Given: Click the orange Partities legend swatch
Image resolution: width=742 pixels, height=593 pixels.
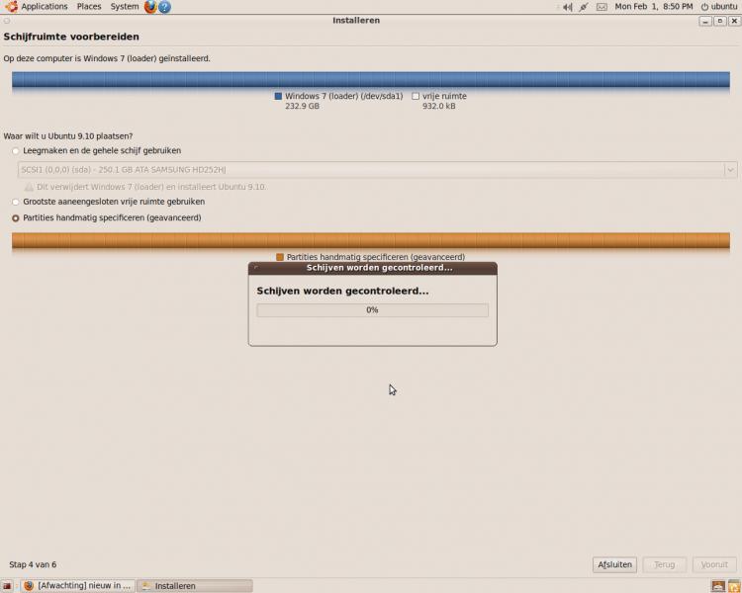Looking at the screenshot, I should (x=280, y=257).
